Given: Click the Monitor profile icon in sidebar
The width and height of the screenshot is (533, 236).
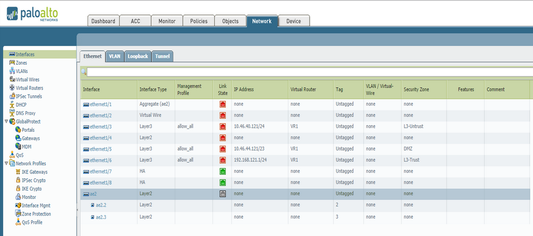Looking at the screenshot, I should [x=18, y=197].
